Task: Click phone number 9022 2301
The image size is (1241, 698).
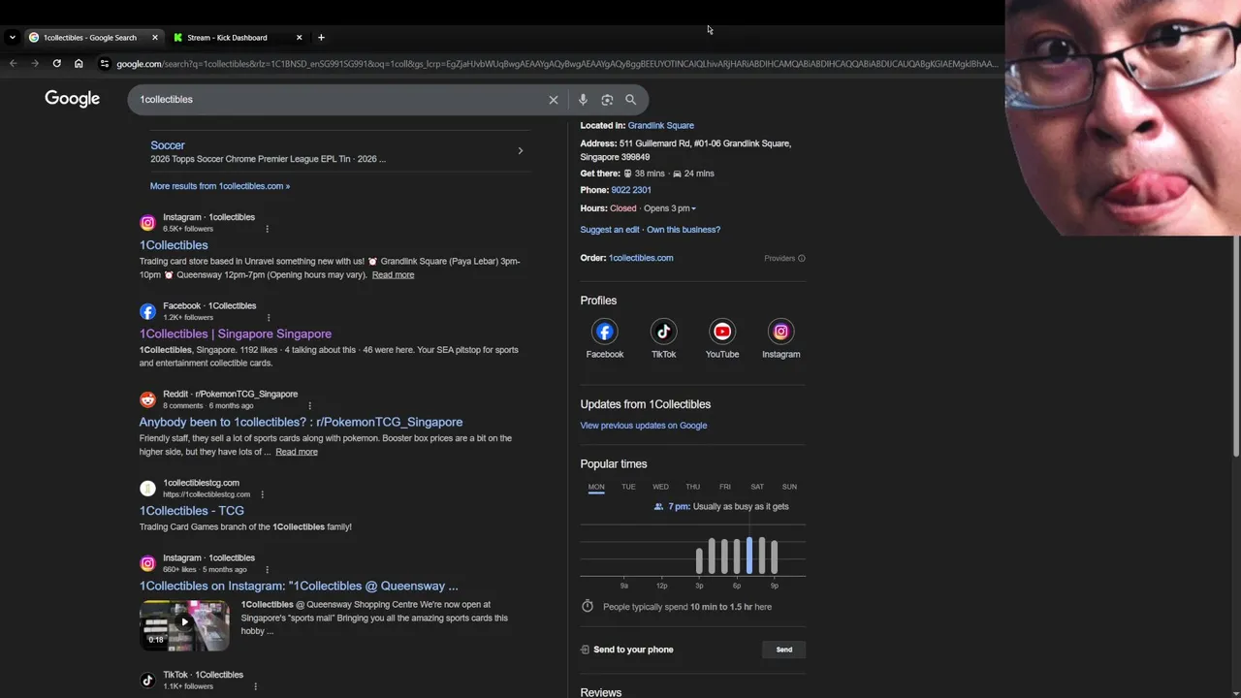Action: pyautogui.click(x=631, y=190)
